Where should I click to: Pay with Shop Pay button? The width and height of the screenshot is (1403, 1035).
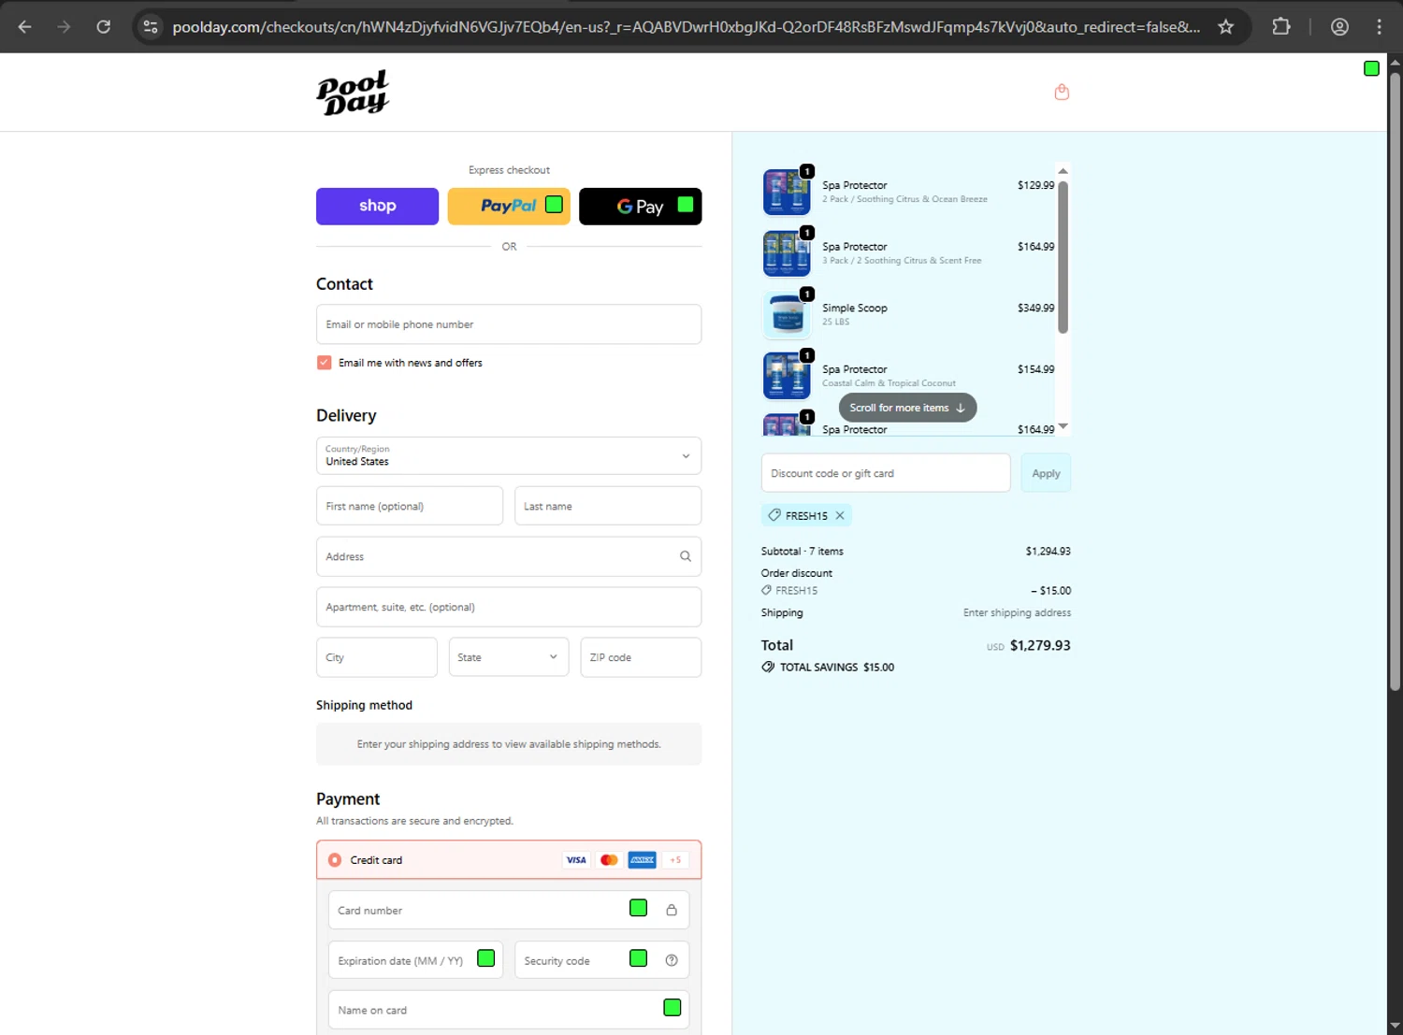coord(377,207)
